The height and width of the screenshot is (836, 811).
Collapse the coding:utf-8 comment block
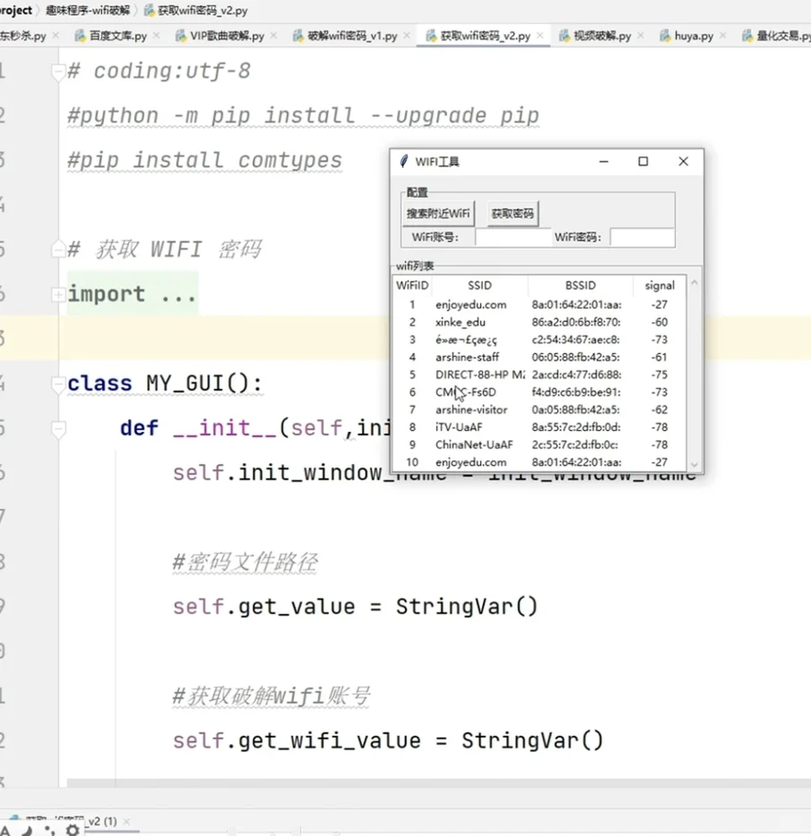[x=57, y=72]
